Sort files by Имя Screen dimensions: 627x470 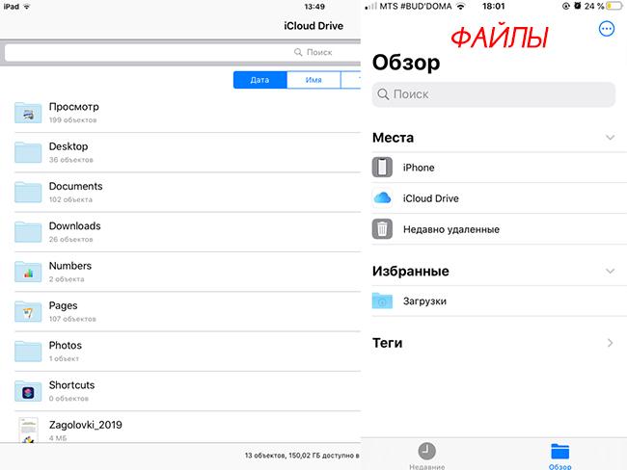313,80
